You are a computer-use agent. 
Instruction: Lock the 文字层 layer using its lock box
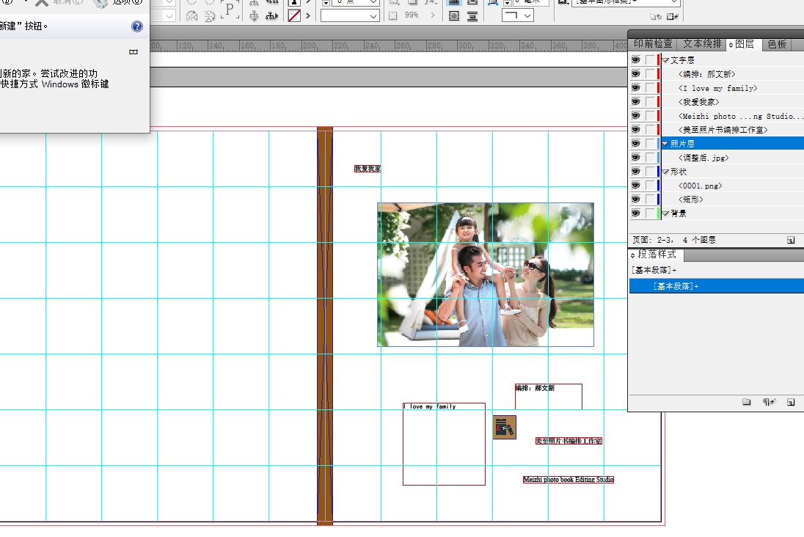point(650,60)
